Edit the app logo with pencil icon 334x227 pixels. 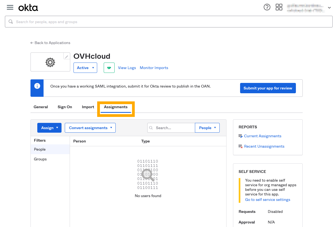tap(66, 57)
